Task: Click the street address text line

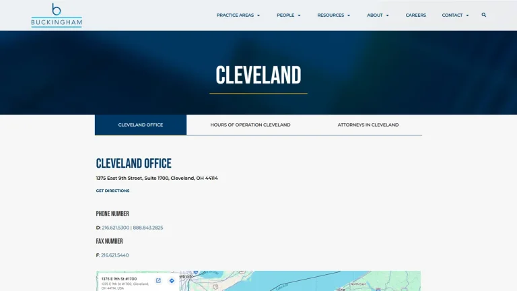Action: click(157, 178)
